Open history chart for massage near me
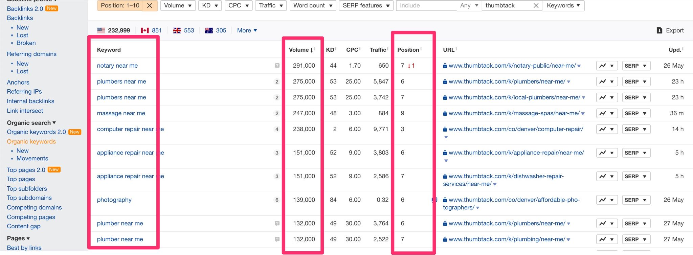The width and height of the screenshot is (693, 255). coord(607,113)
